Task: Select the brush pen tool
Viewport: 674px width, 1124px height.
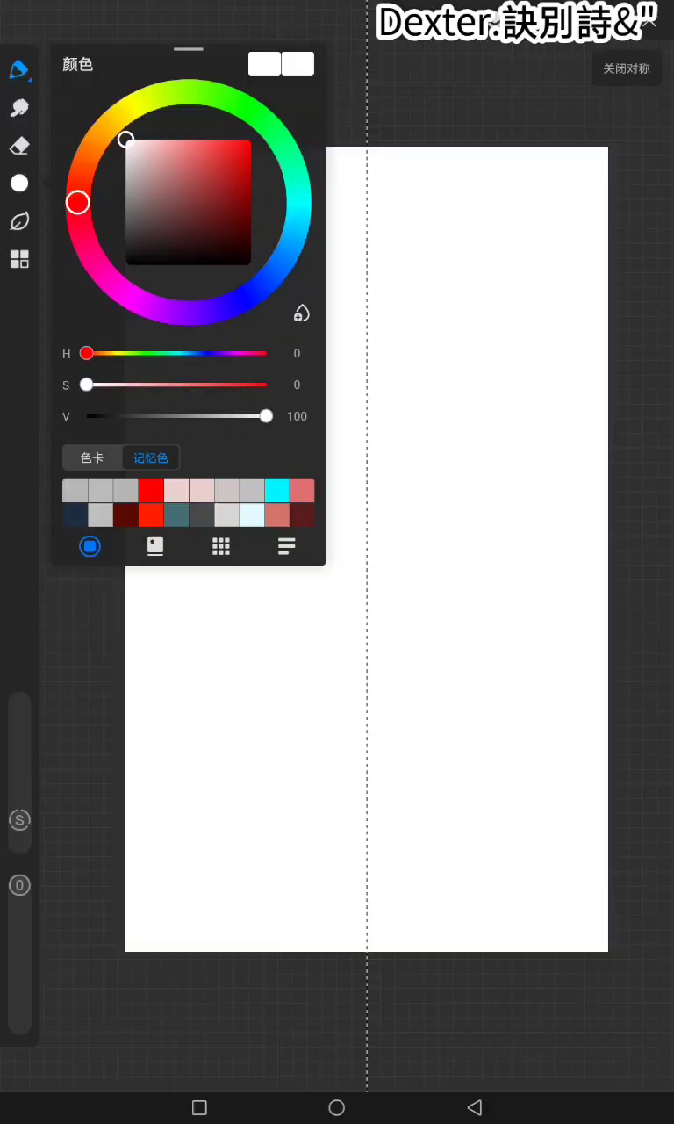Action: pyautogui.click(x=19, y=69)
